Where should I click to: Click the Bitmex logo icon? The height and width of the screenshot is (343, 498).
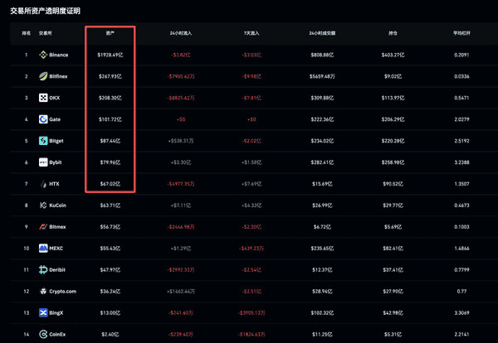pos(44,225)
